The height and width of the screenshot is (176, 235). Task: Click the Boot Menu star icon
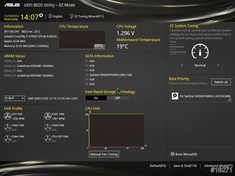[172, 154]
